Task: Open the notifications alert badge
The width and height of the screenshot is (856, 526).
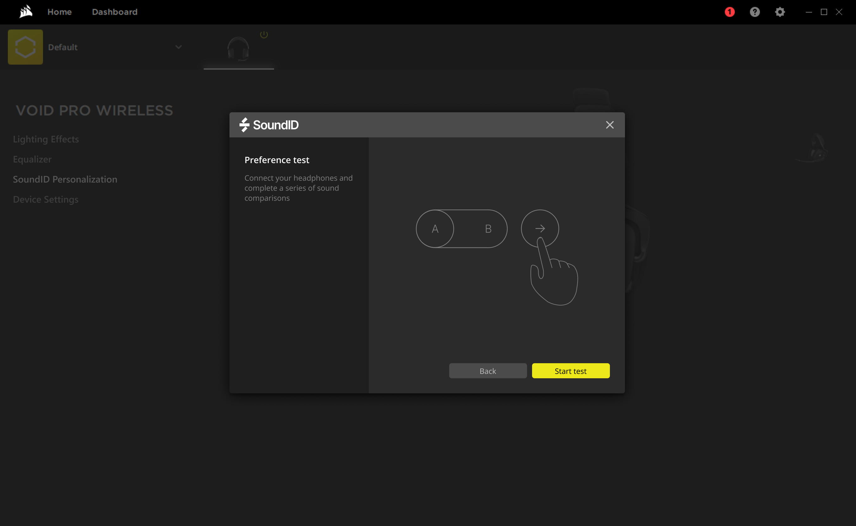Action: [729, 12]
